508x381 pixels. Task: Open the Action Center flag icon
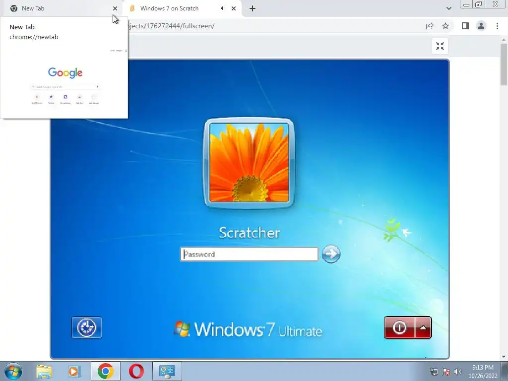[x=446, y=372]
